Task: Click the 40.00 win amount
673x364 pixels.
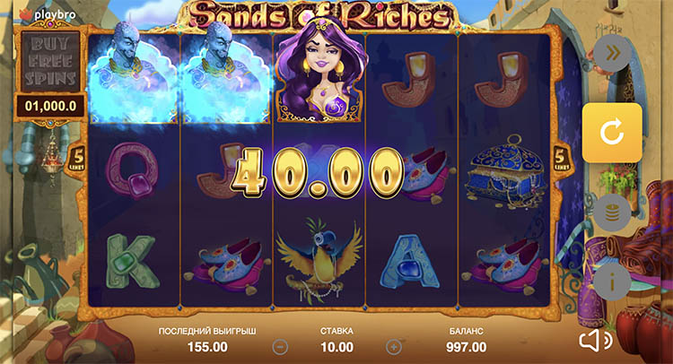Action: point(318,172)
